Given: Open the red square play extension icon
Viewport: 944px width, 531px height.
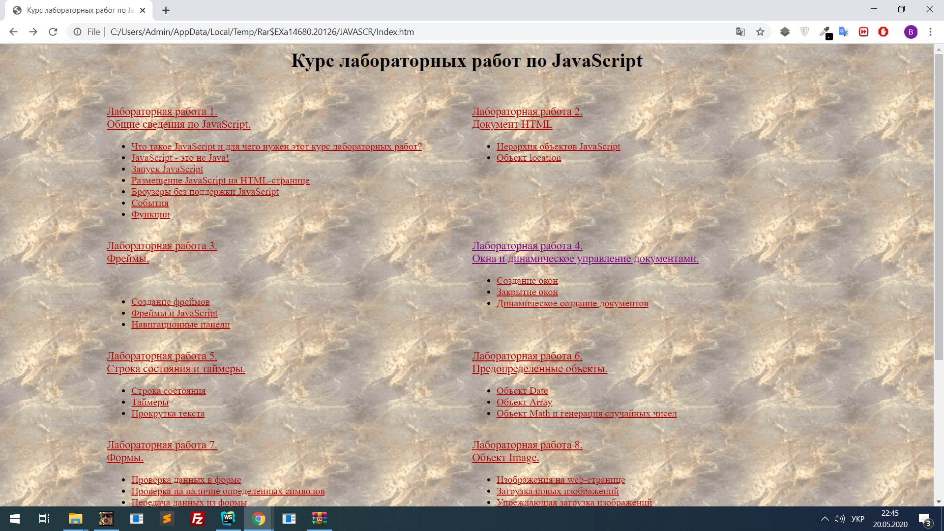Looking at the screenshot, I should pyautogui.click(x=863, y=32).
